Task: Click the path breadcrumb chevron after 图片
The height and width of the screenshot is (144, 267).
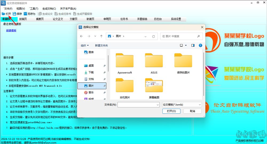Action: [x=123, y=36]
